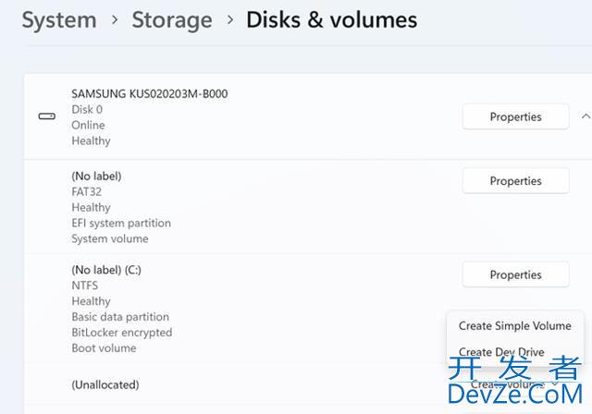Open Properties for SAMSUNG Disk 0
Screen dimensions: 592x414
pyautogui.click(x=516, y=116)
